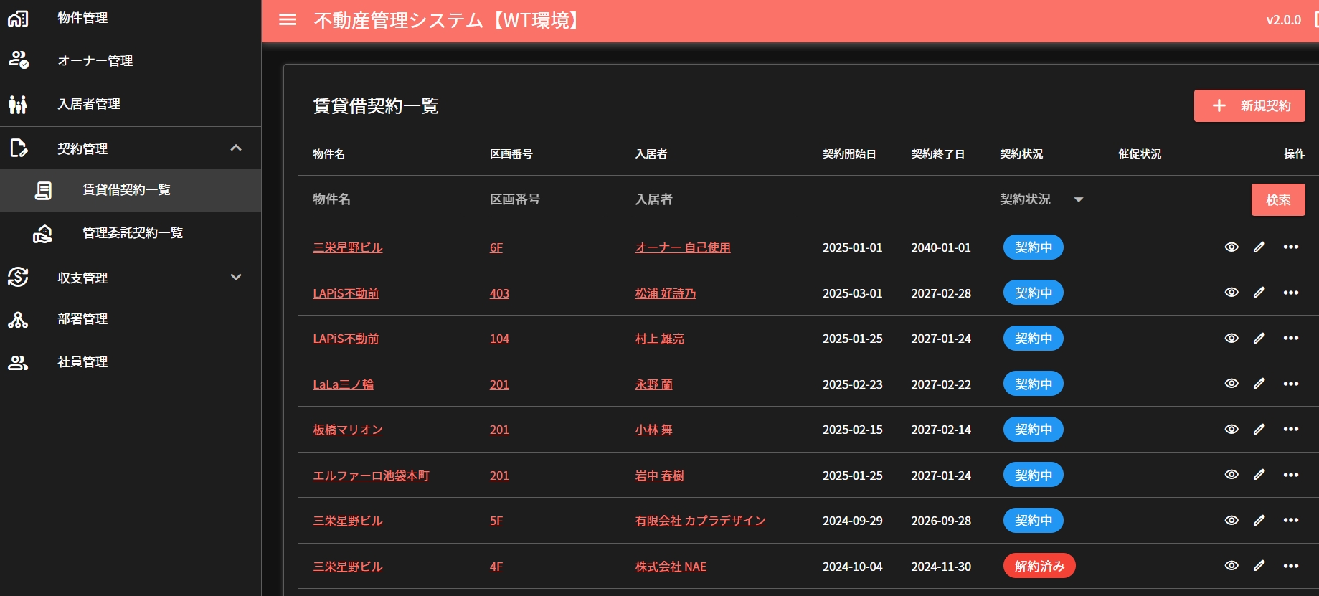Image resolution: width=1319 pixels, height=596 pixels.
Task: Edit the 岩中 春樹 contract pencil icon
Action: (1259, 475)
